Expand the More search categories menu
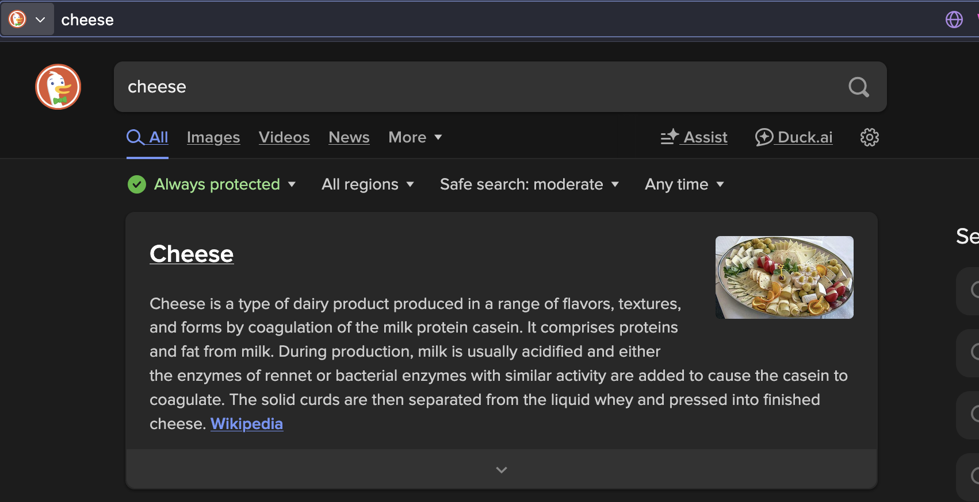 [x=415, y=137]
